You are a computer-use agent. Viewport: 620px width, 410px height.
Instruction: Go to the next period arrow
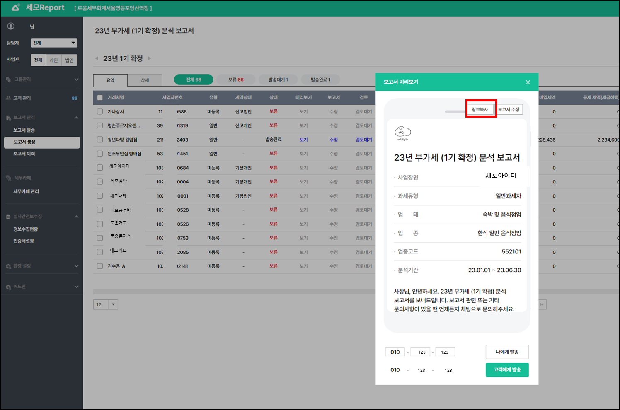(150, 58)
